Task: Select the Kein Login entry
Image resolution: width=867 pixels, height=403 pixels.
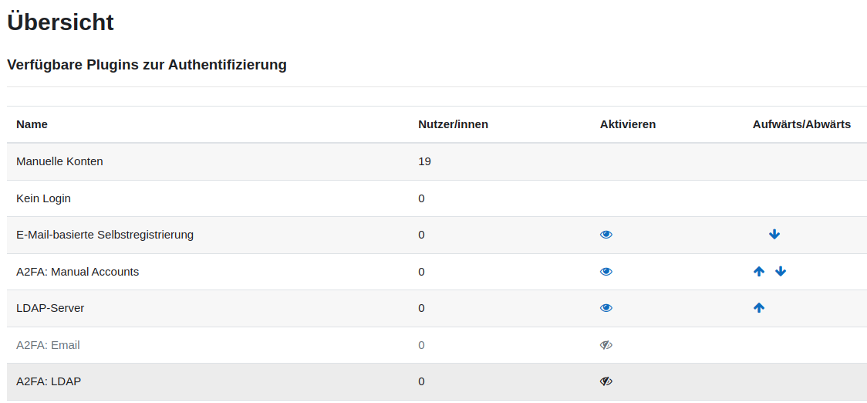Action: (x=43, y=198)
